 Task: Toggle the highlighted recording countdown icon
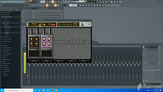pos(53,2)
